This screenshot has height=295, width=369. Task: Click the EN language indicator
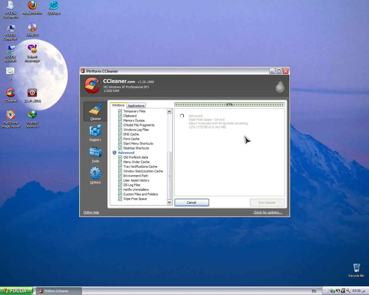tap(314, 291)
